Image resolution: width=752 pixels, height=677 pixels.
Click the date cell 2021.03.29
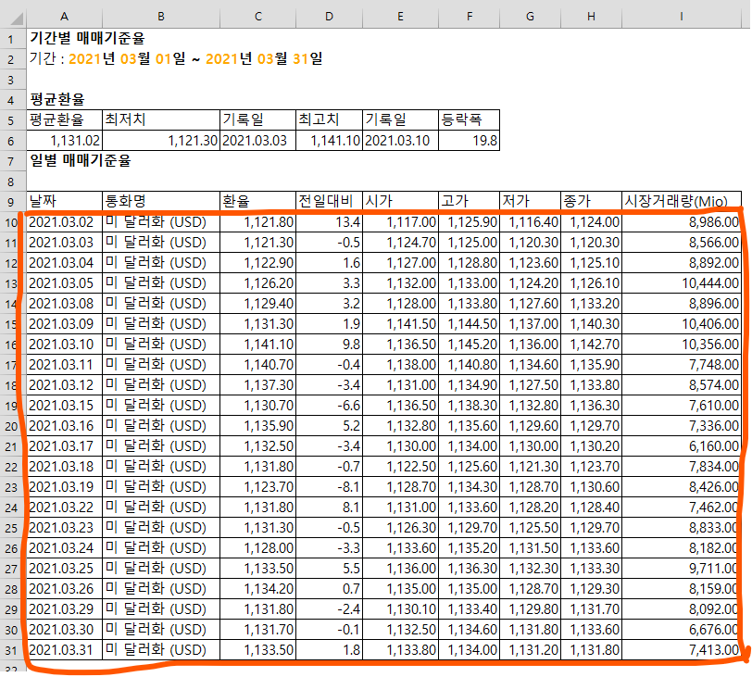click(64, 608)
